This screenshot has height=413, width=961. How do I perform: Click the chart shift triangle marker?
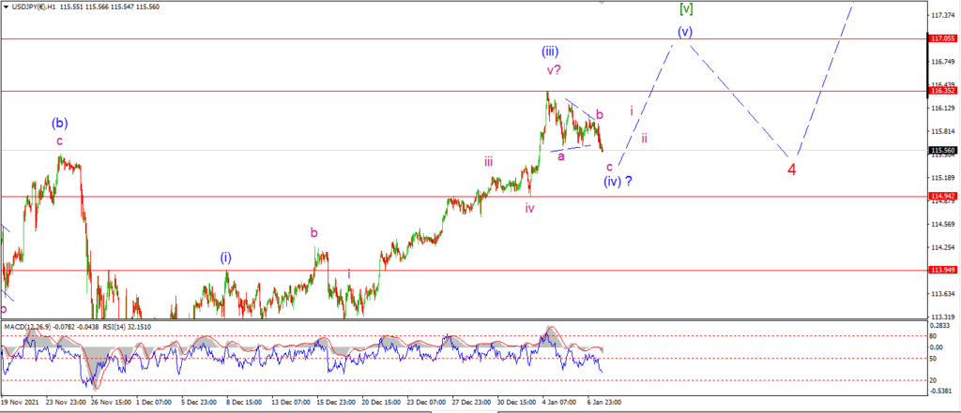(603, 3)
